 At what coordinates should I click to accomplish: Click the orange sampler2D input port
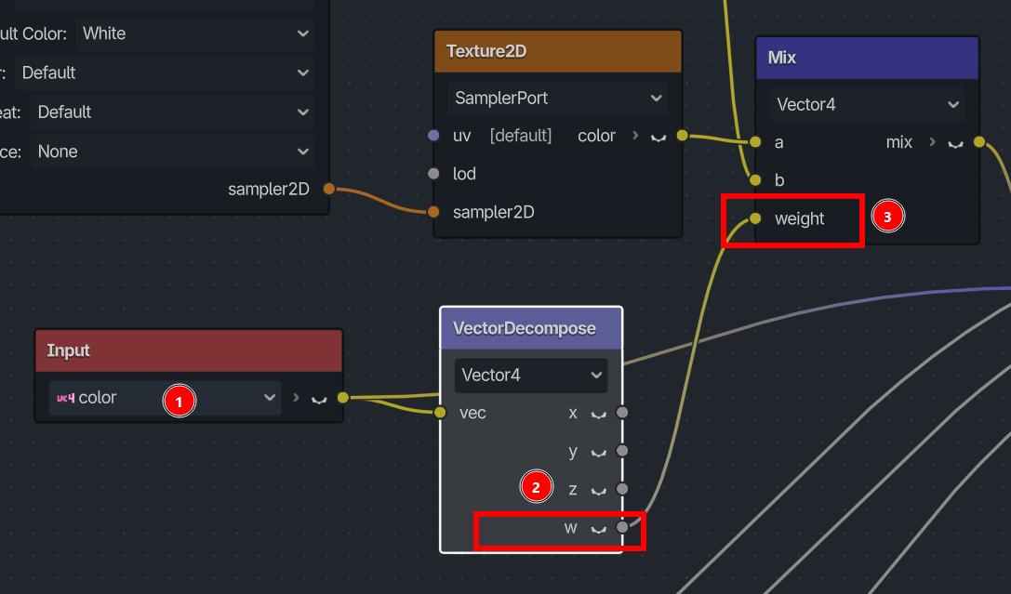pos(434,211)
